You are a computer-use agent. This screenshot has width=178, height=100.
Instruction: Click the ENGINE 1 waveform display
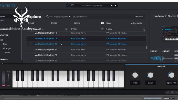coord(156,58)
